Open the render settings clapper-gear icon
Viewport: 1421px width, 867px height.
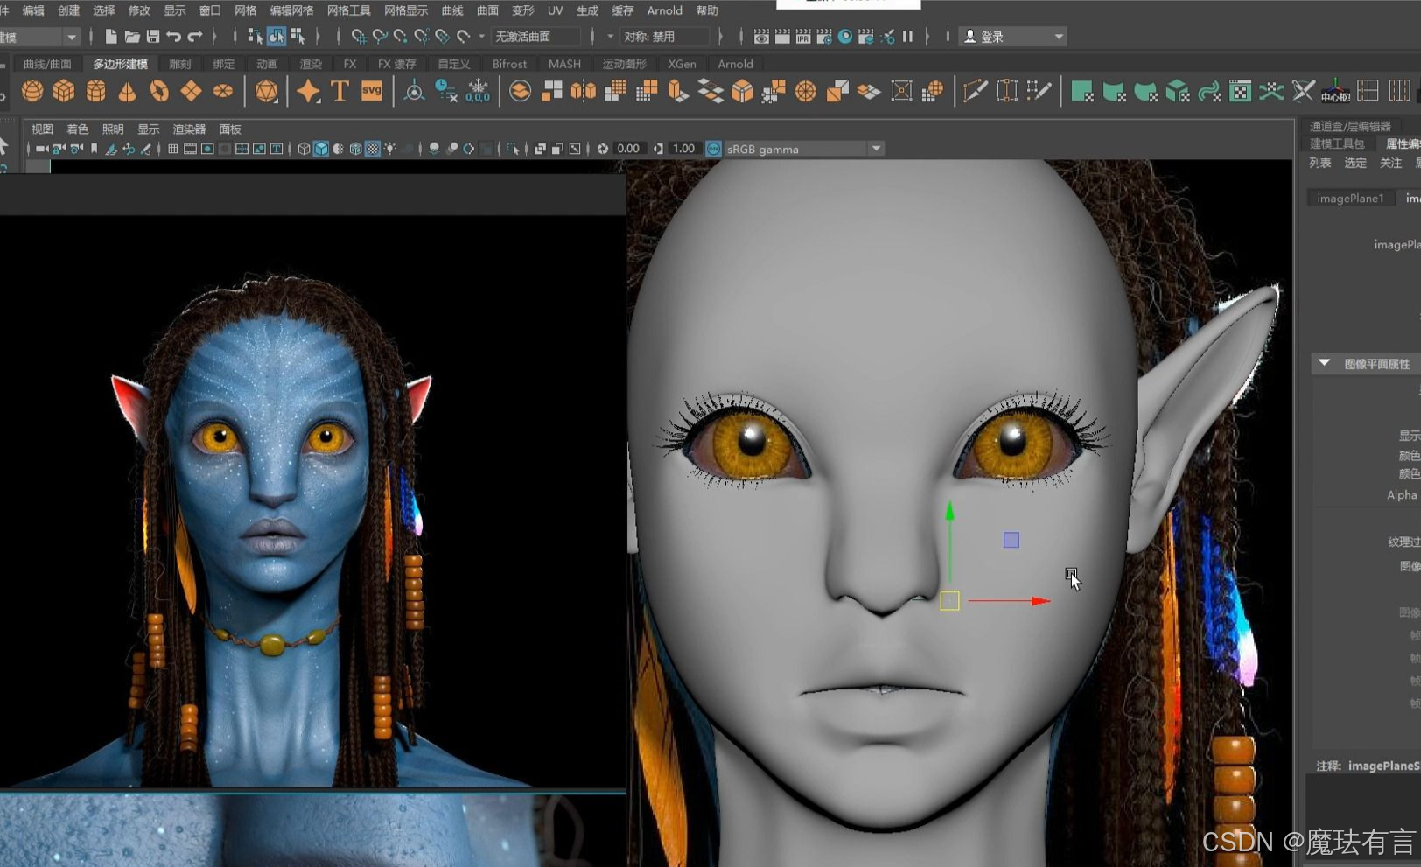coord(824,37)
